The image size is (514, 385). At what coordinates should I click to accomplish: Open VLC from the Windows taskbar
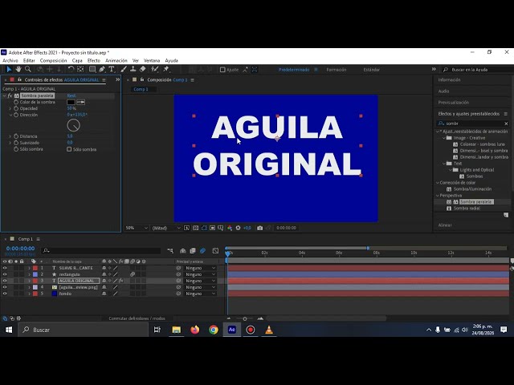coord(269,330)
